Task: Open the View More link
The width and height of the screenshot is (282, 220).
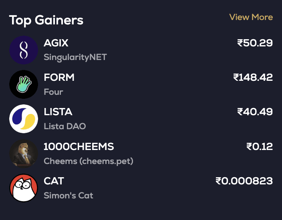Action: tap(251, 17)
